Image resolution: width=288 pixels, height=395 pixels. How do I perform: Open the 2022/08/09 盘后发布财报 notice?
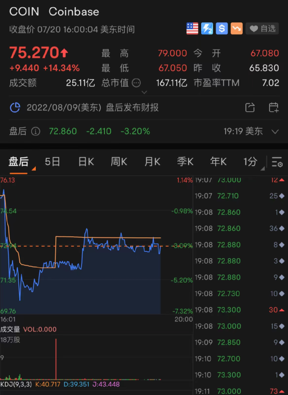pos(93,108)
